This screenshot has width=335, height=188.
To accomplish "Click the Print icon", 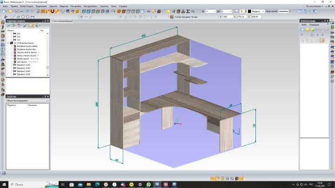I will [x=21, y=11].
